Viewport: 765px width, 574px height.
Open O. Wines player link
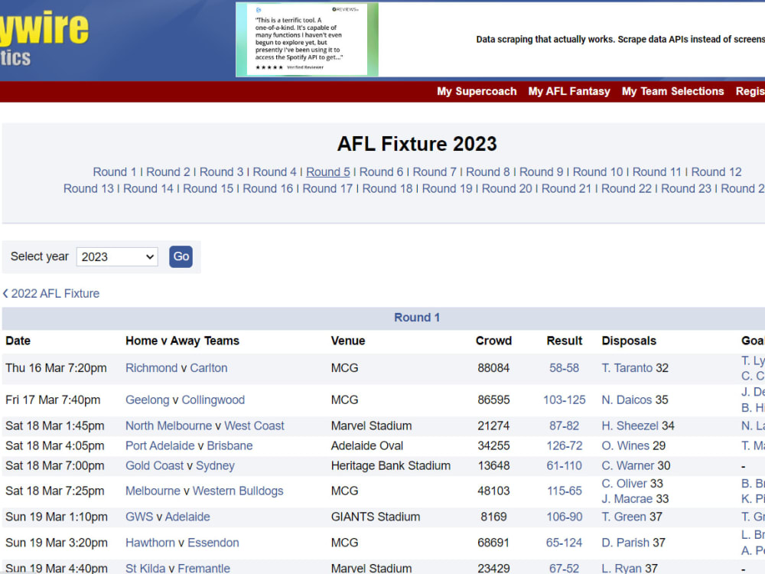point(626,445)
